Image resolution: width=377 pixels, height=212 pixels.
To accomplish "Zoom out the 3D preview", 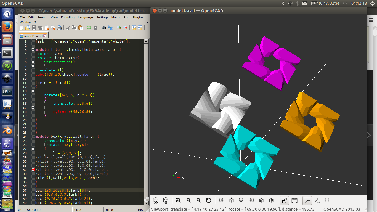I will point(199,200).
